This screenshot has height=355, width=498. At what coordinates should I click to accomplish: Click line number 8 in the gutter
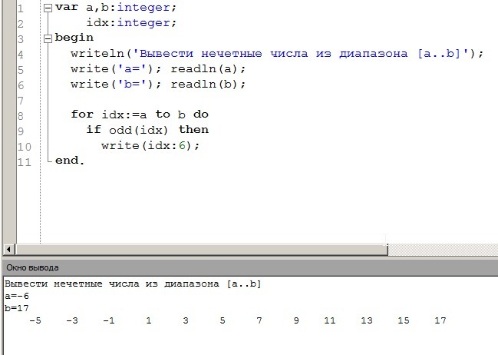click(x=20, y=114)
